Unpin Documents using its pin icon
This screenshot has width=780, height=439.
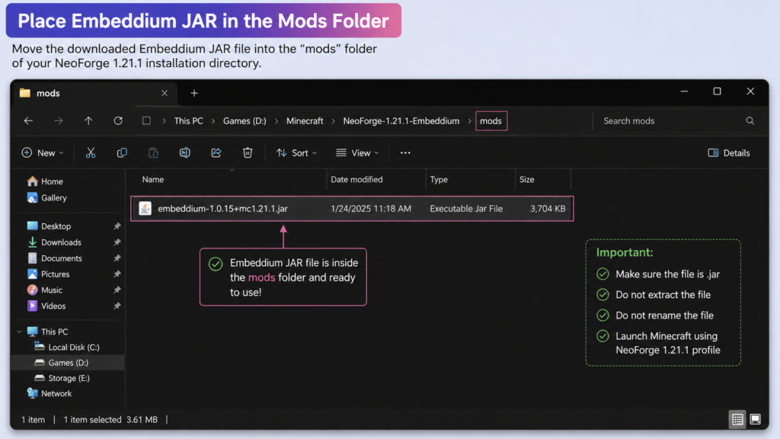(117, 258)
